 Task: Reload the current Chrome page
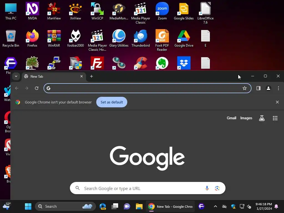(x=37, y=88)
